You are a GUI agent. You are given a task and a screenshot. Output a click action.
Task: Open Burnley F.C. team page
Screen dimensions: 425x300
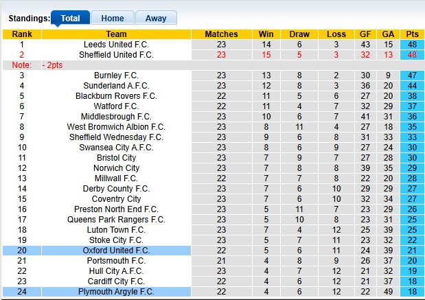click(x=116, y=76)
